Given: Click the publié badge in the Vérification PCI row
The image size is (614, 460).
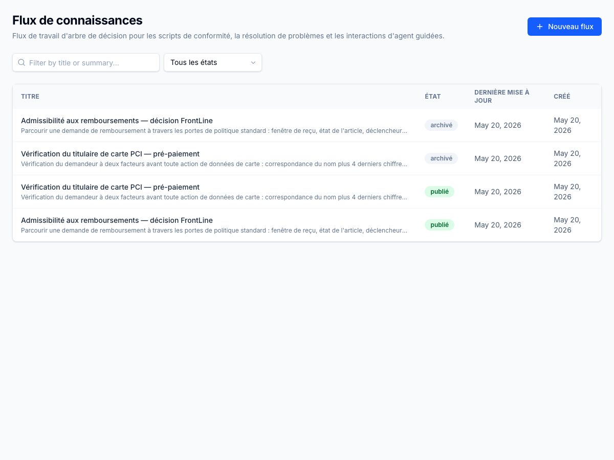Looking at the screenshot, I should 440,192.
